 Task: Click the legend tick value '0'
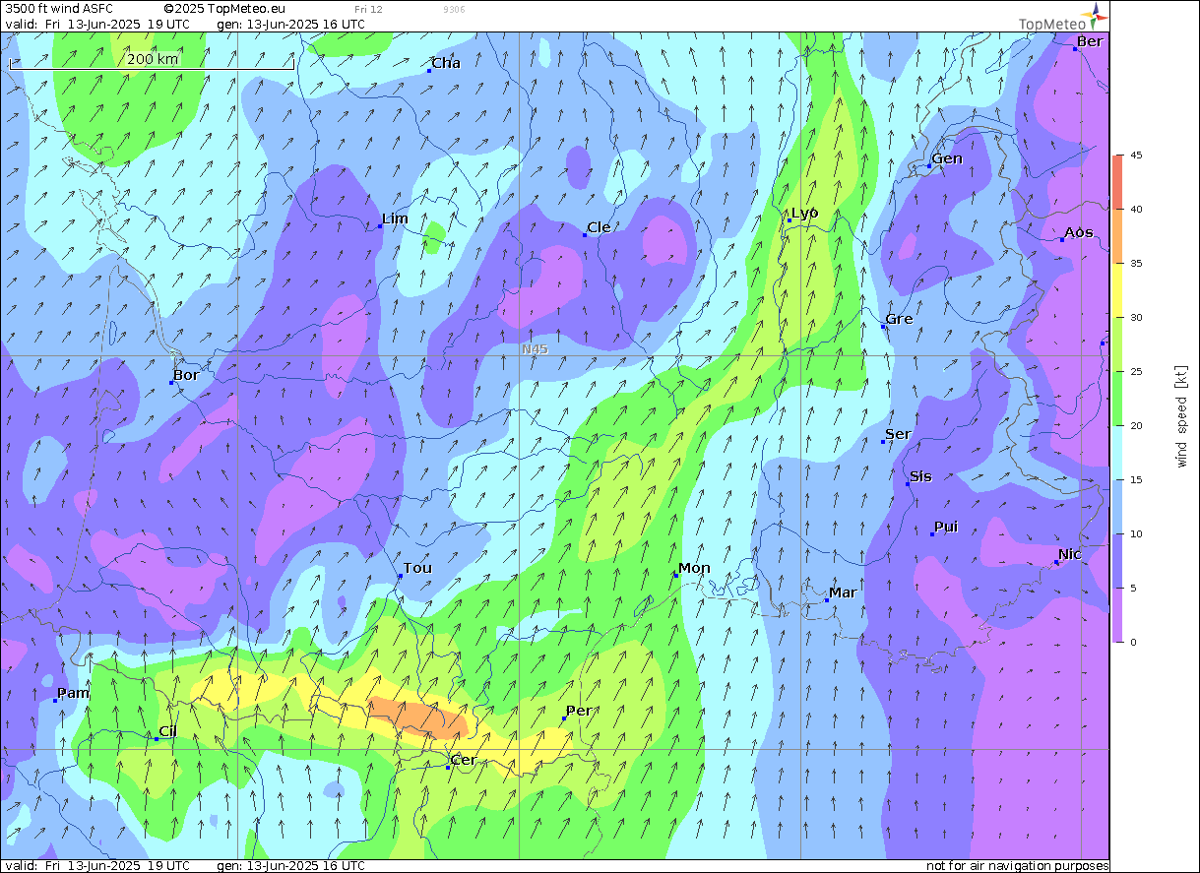(1133, 642)
